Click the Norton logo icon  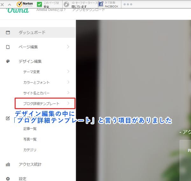(x=25, y=4)
